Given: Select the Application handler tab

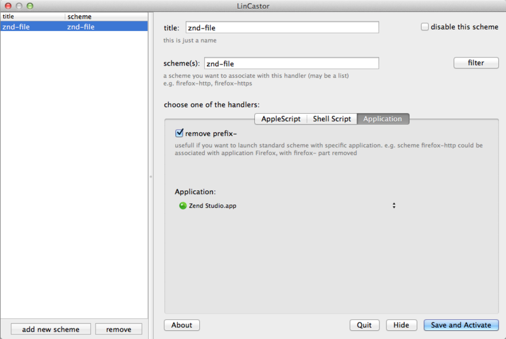Looking at the screenshot, I should (383, 119).
